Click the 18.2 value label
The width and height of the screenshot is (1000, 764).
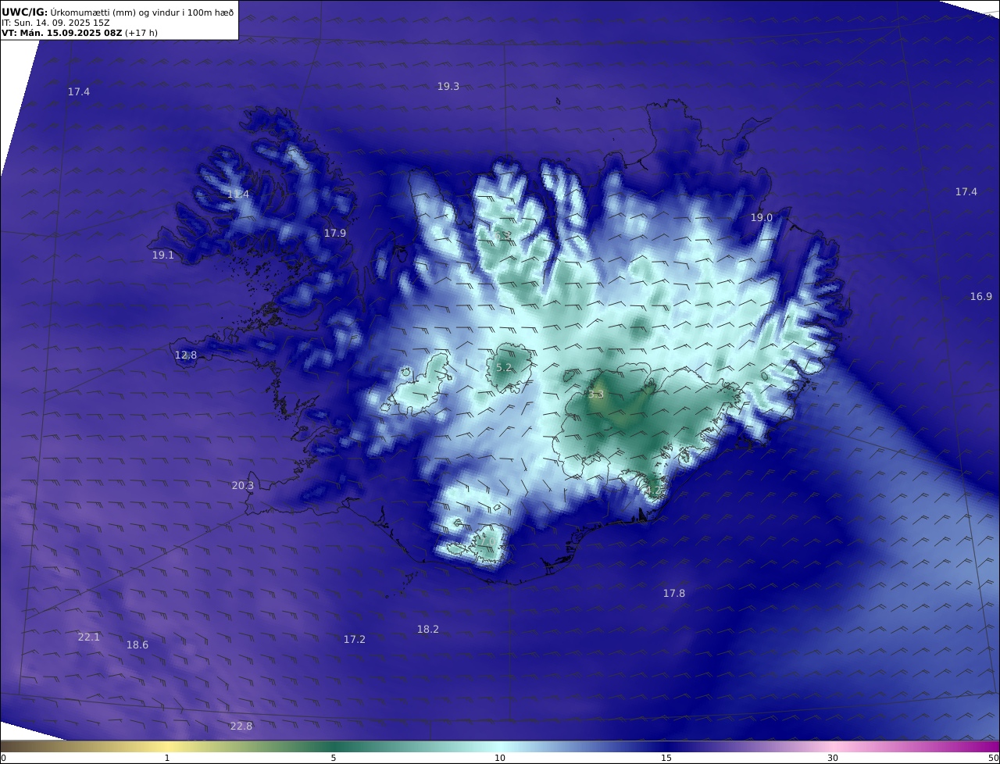(x=428, y=630)
